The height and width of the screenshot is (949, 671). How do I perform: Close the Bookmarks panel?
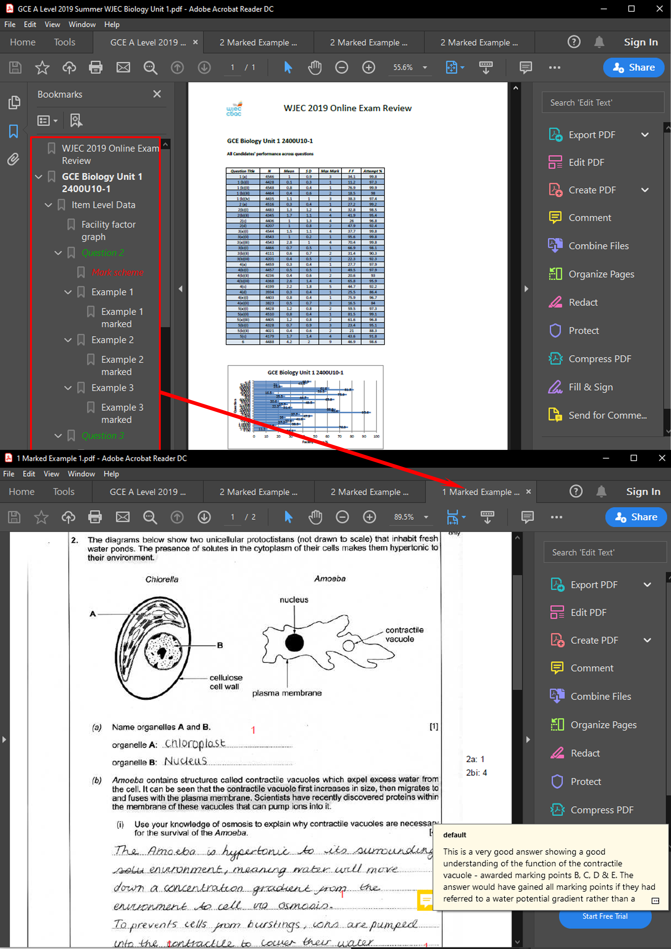tap(157, 94)
